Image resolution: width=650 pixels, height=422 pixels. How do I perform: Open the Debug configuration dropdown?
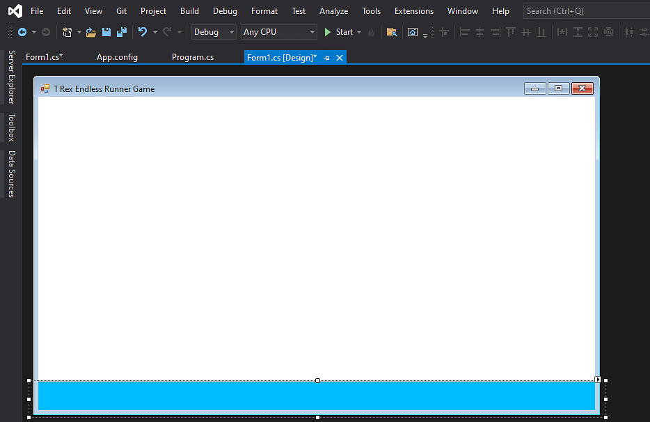click(230, 32)
